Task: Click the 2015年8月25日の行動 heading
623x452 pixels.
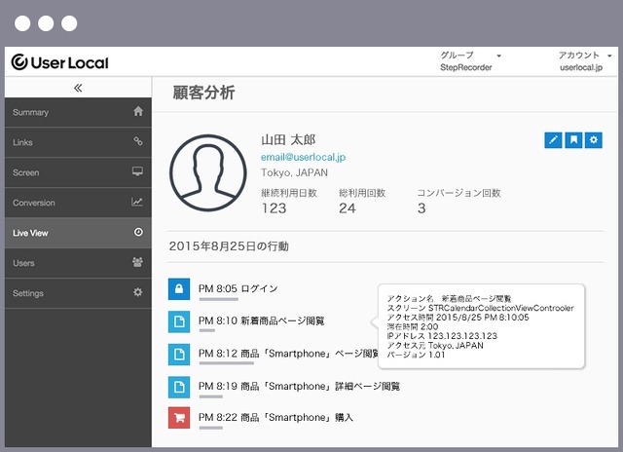Action: click(x=229, y=246)
